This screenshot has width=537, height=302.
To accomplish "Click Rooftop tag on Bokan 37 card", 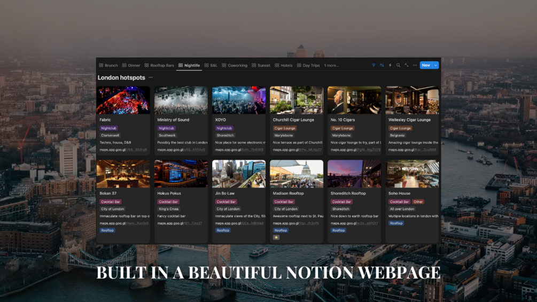I will point(107,230).
